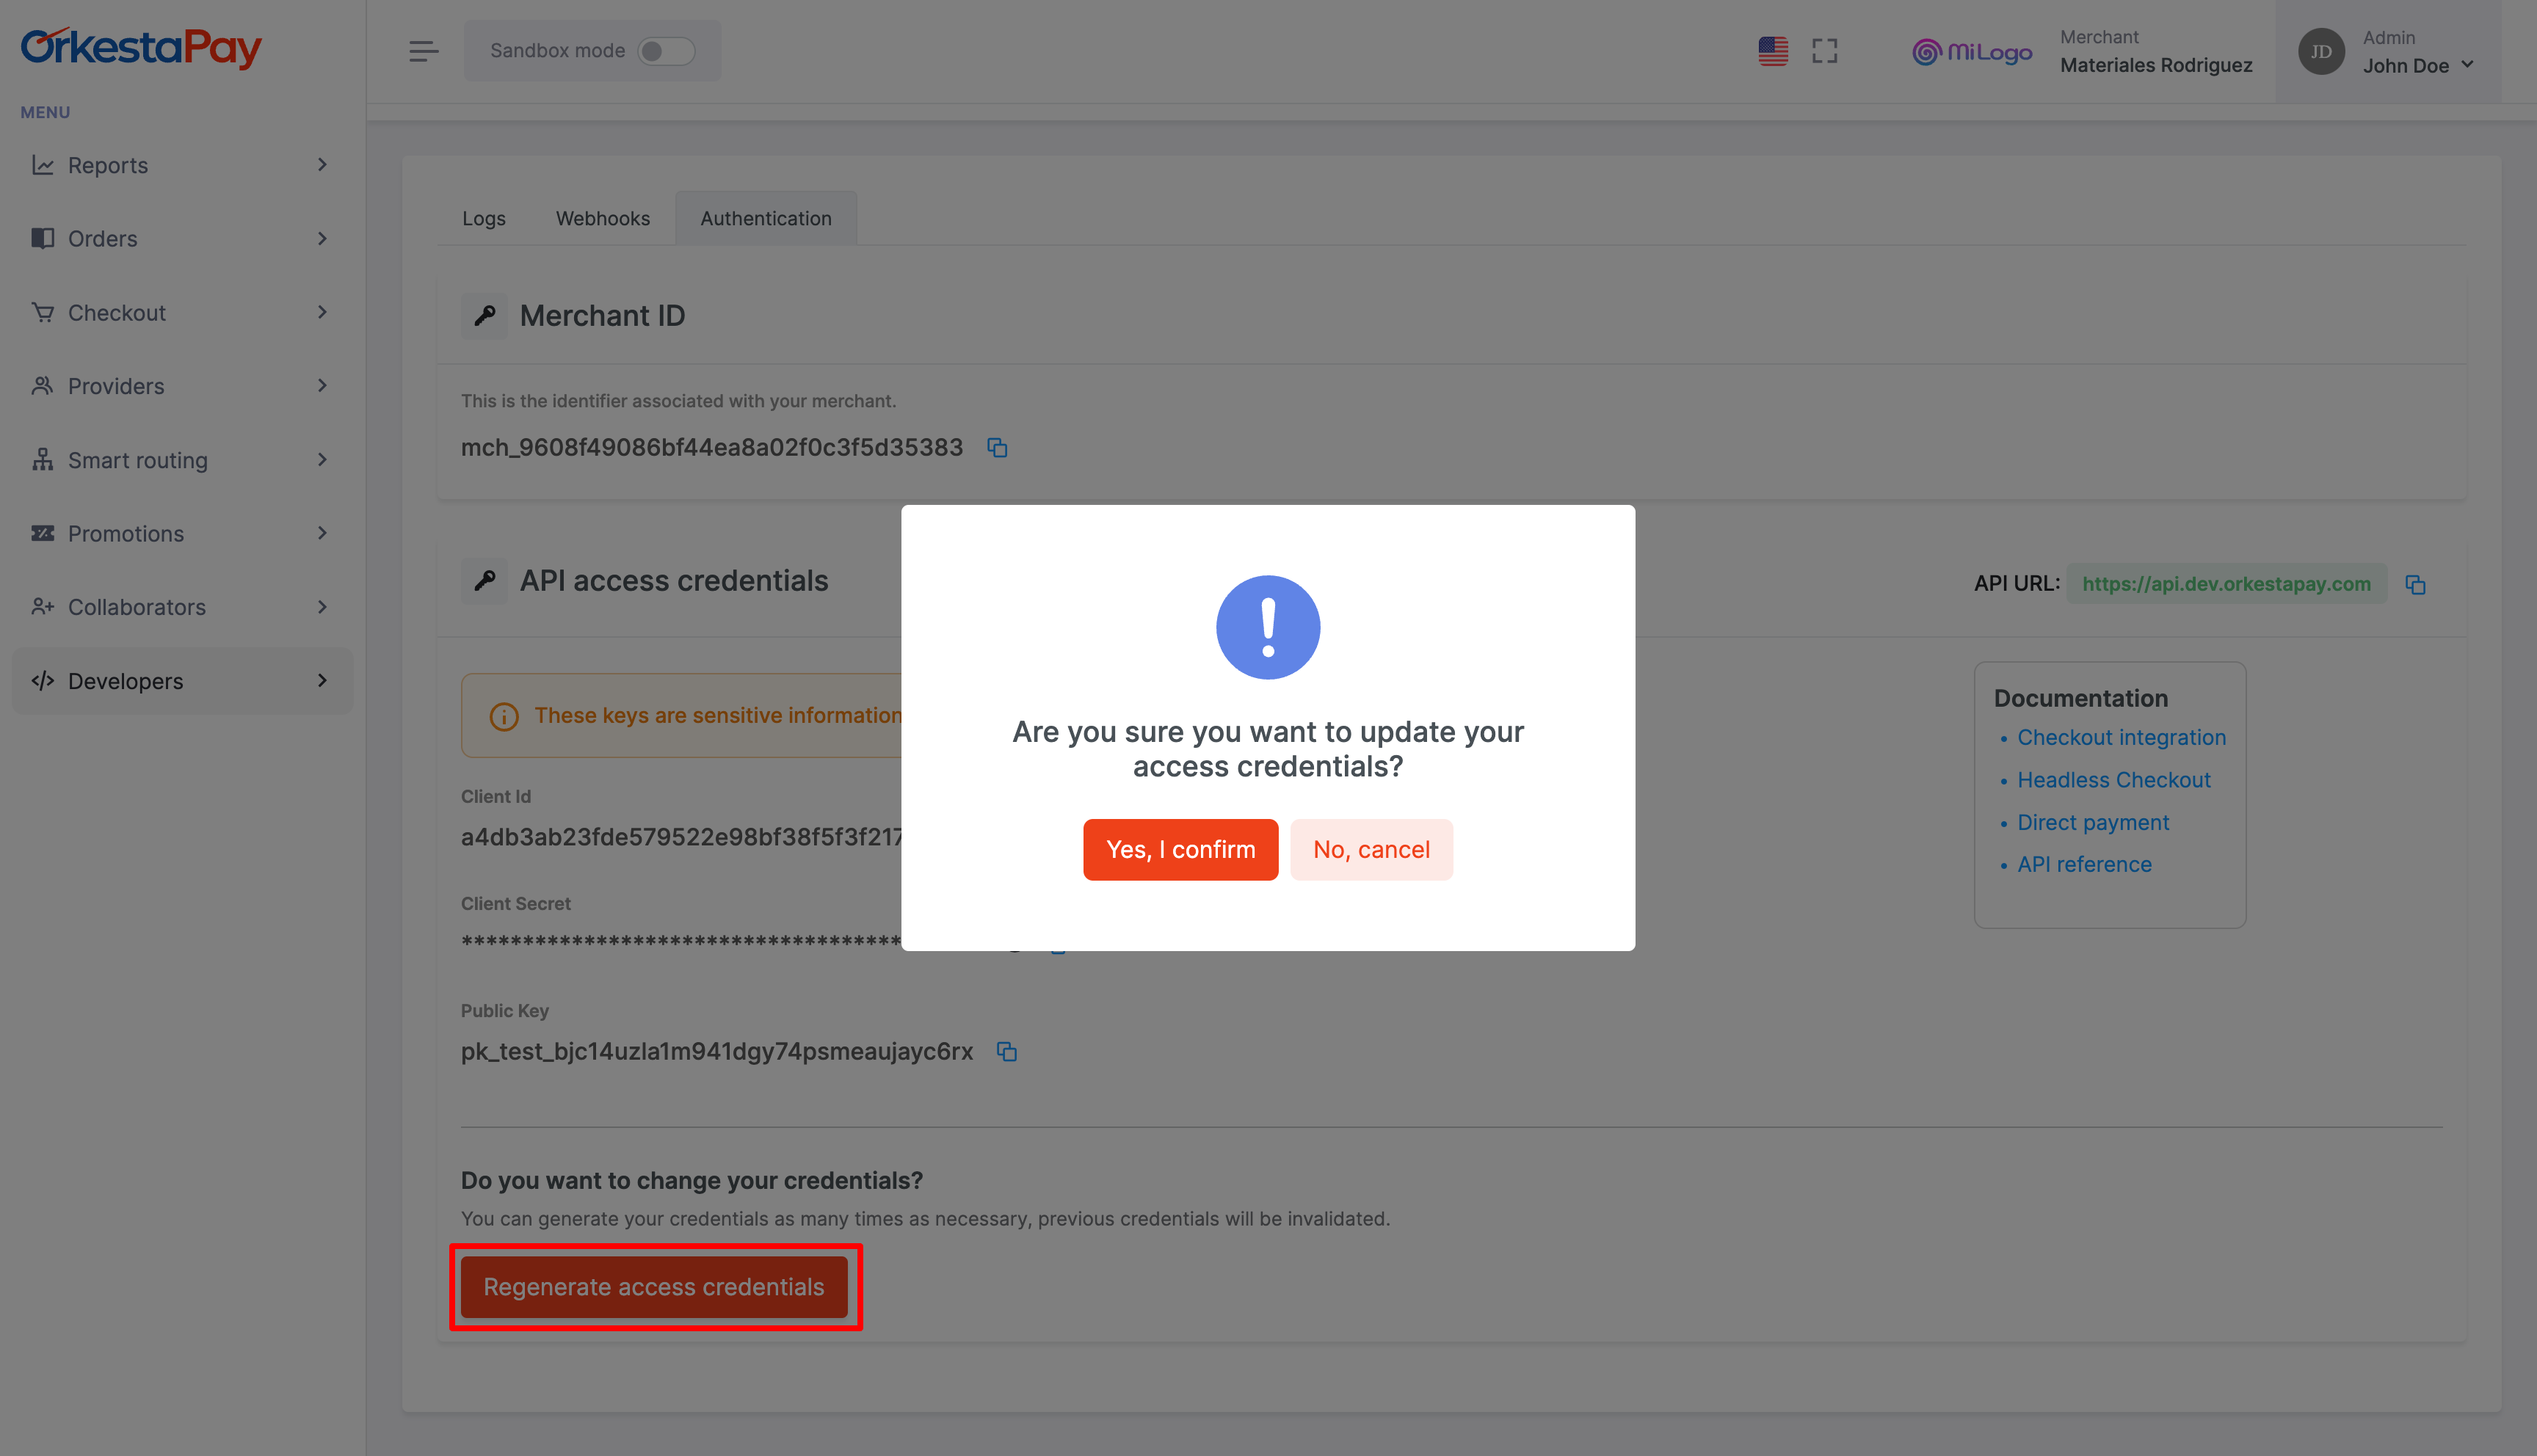This screenshot has width=2537, height=1456.
Task: Click the Promotions sidebar menu icon
Action: pyautogui.click(x=42, y=533)
